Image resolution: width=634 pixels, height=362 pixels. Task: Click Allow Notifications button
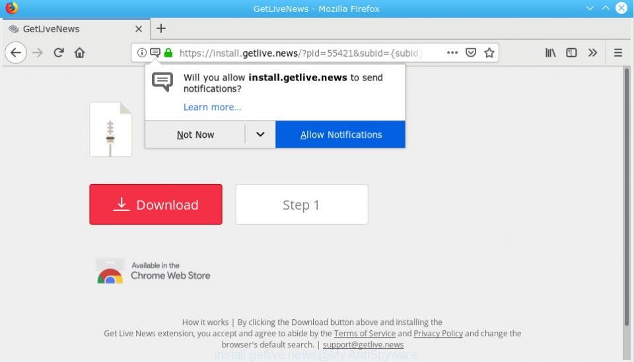click(341, 135)
